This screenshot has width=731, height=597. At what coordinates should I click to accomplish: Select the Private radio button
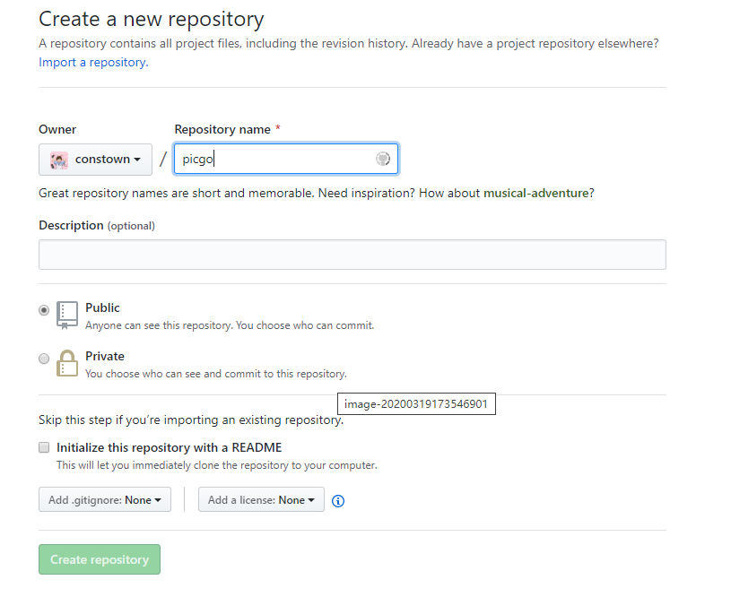point(44,359)
